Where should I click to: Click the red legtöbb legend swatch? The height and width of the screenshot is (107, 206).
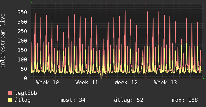10,93
